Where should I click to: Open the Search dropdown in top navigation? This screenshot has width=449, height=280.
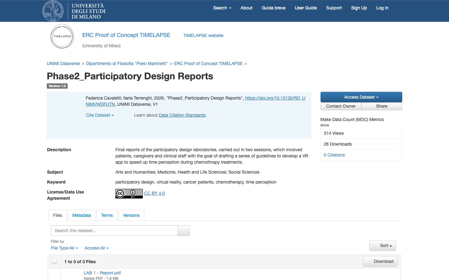[222, 8]
